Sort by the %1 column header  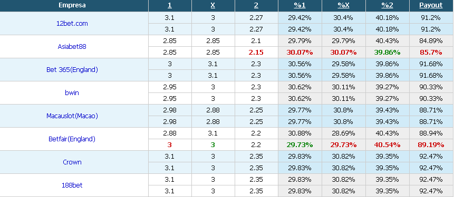coord(300,5)
